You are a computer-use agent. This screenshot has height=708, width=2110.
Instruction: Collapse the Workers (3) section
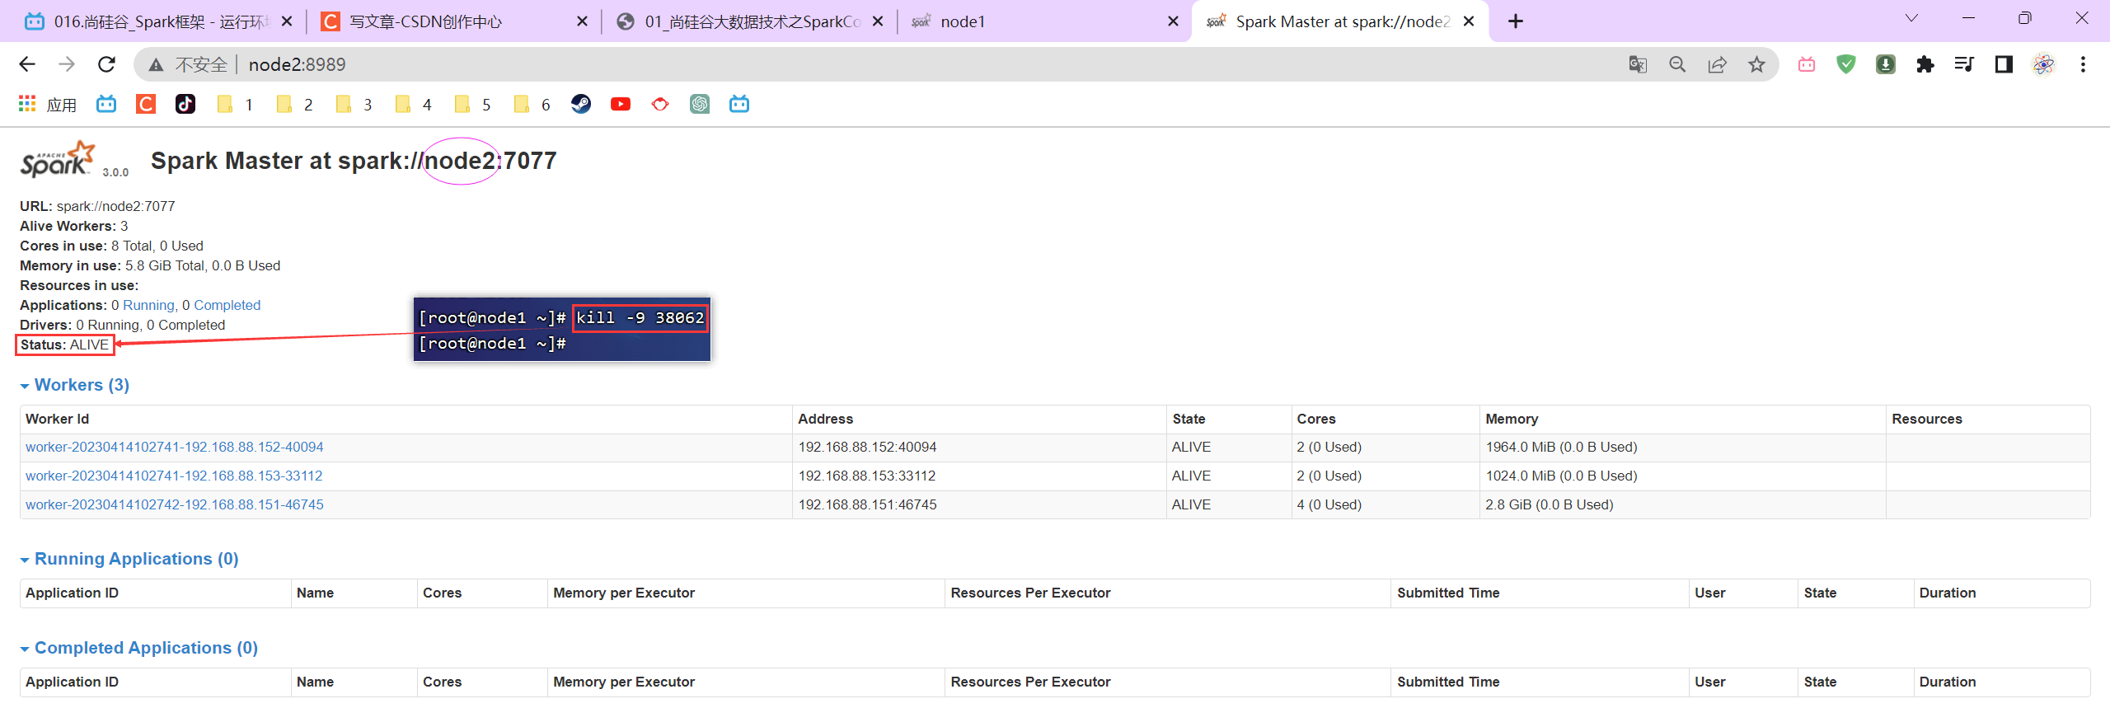(75, 385)
